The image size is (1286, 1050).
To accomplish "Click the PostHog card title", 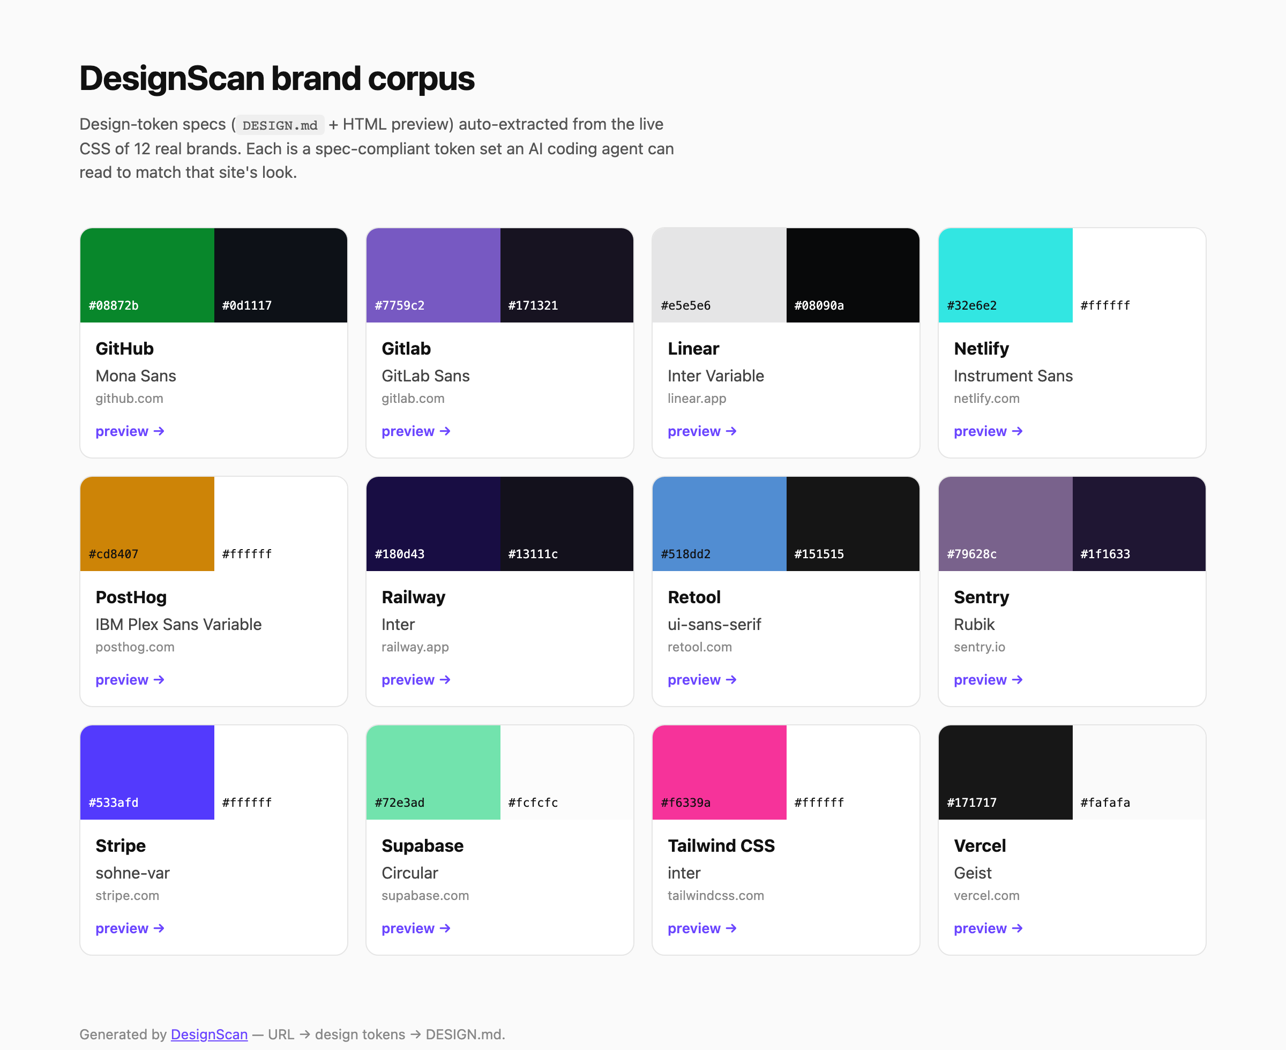I will tap(131, 597).
